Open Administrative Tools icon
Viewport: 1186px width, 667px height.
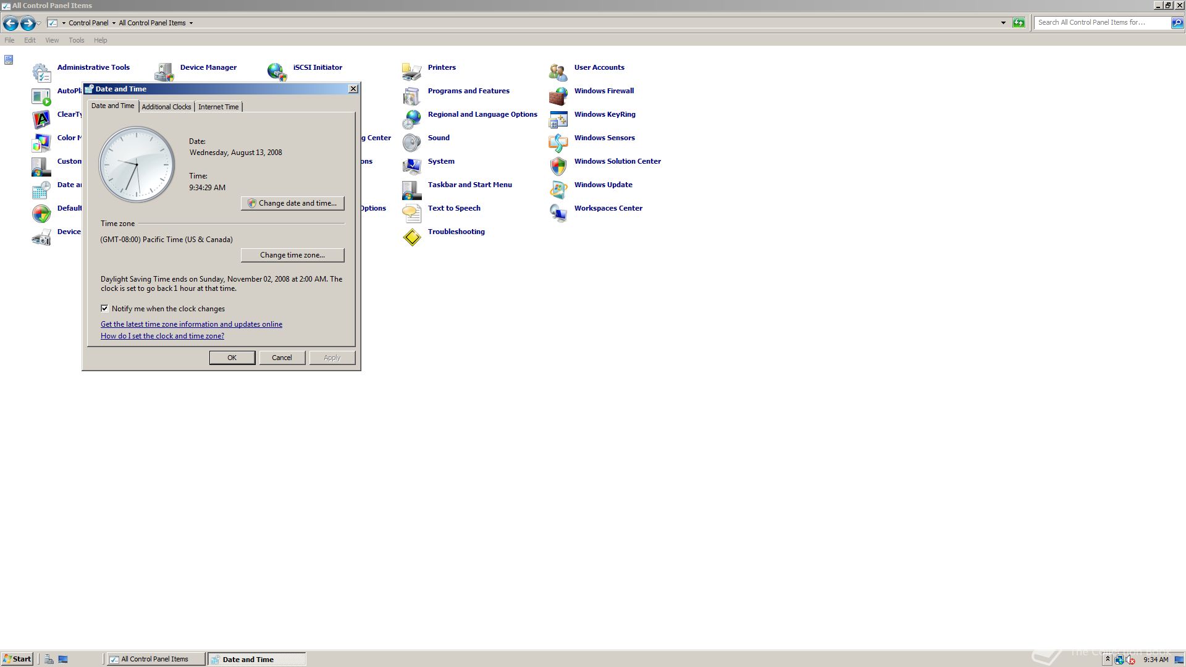41,72
